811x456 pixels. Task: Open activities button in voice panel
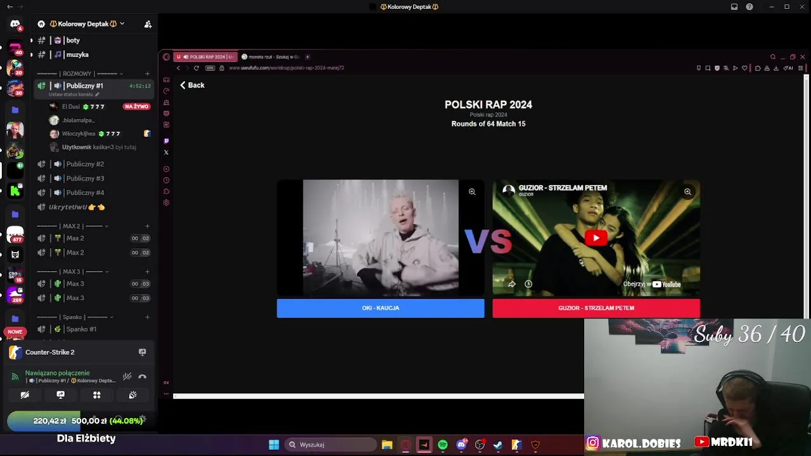coord(97,395)
